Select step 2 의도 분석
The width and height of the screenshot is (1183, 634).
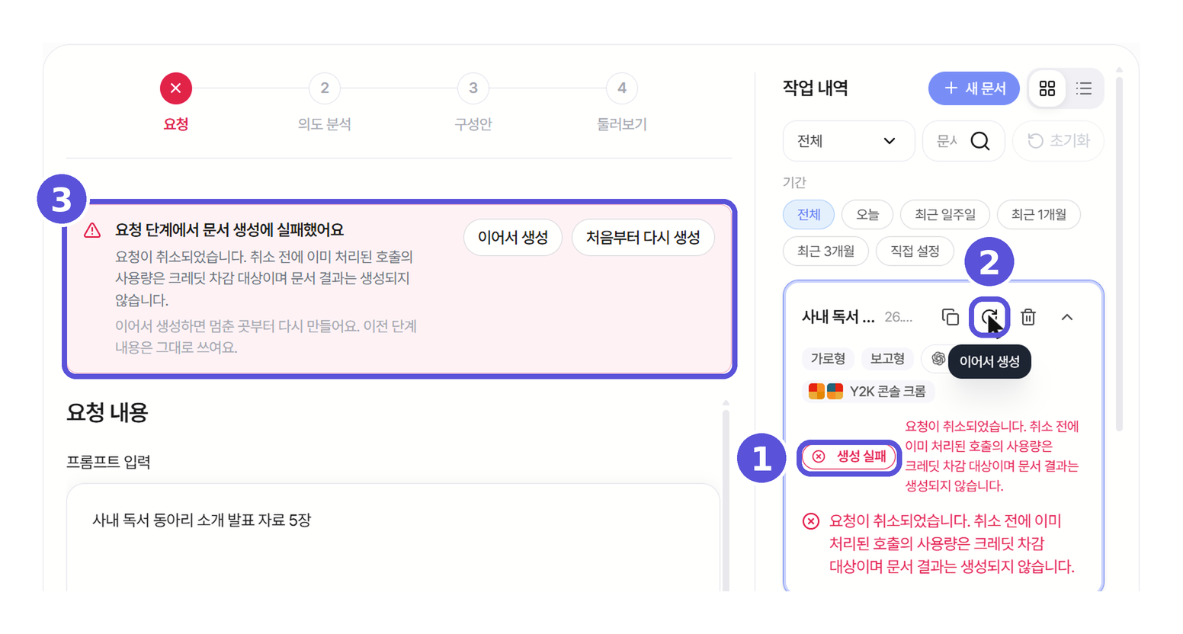[324, 88]
